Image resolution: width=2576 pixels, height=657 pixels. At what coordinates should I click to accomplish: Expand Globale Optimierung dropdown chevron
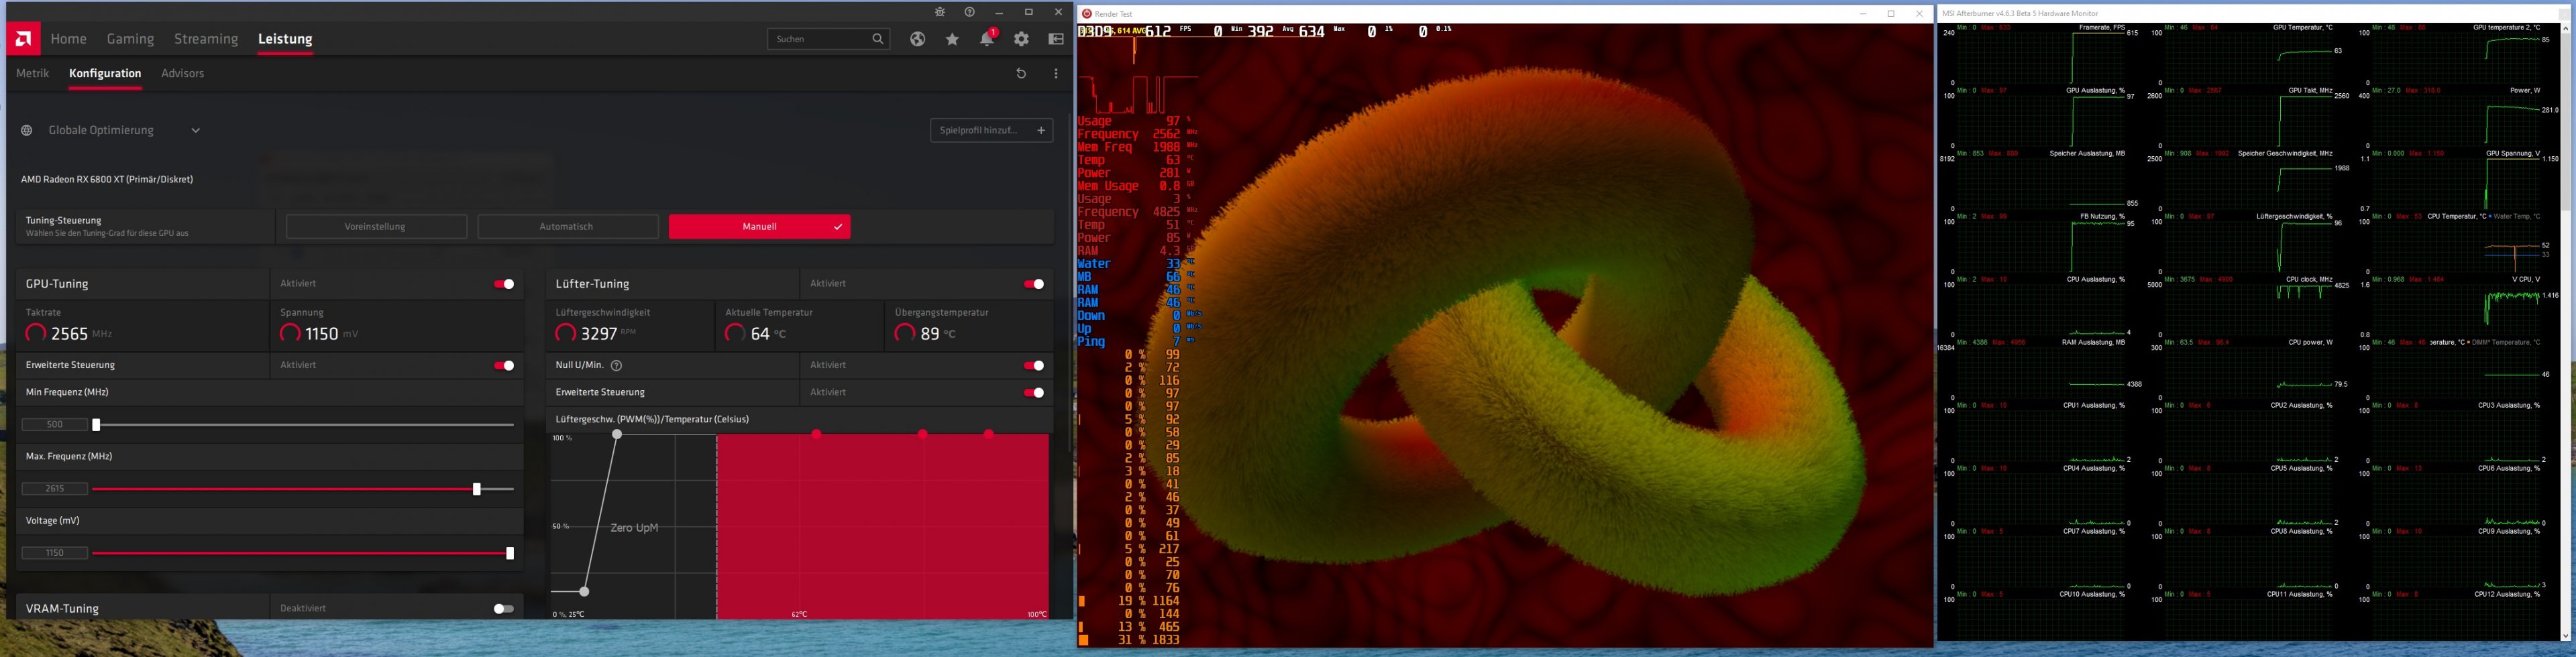[196, 130]
